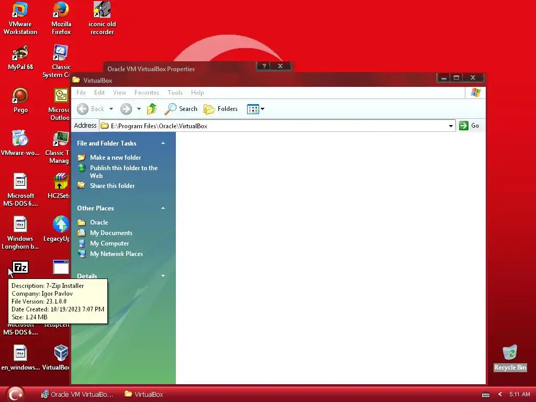
Task: Open the Help menu
Action: point(197,93)
